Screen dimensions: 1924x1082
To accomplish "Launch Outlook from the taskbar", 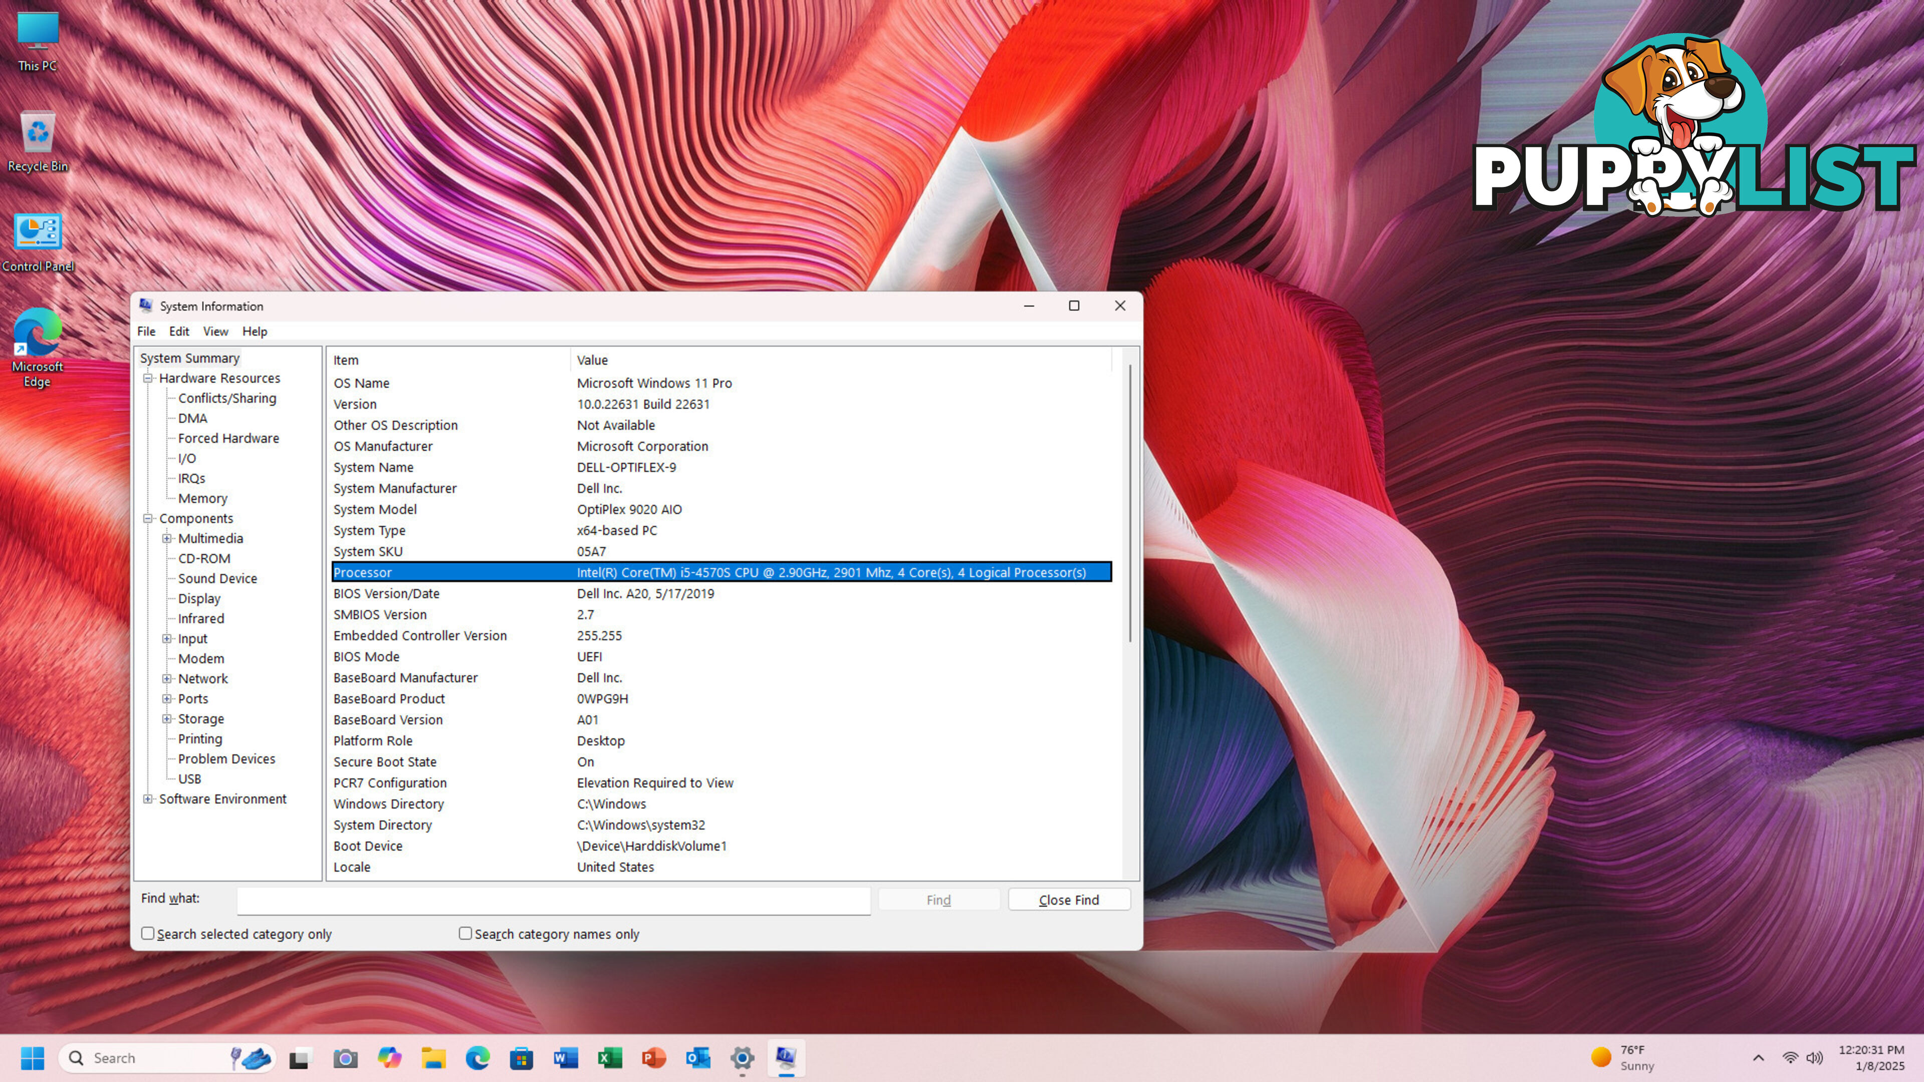I will [x=697, y=1057].
